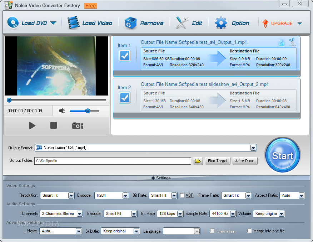313x242 pixels.
Task: Open the Aspect Ratio dropdown
Action: pos(302,196)
